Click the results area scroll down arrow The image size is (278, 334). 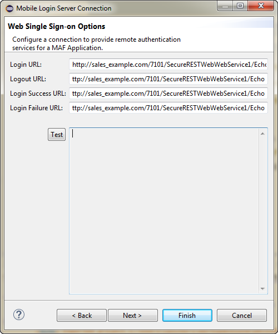point(262,289)
